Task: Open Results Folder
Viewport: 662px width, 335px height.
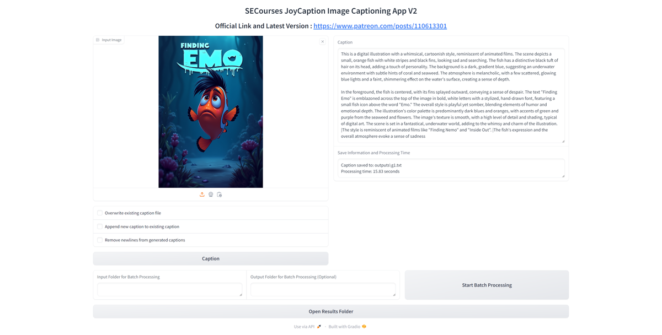Action: tap(331, 311)
